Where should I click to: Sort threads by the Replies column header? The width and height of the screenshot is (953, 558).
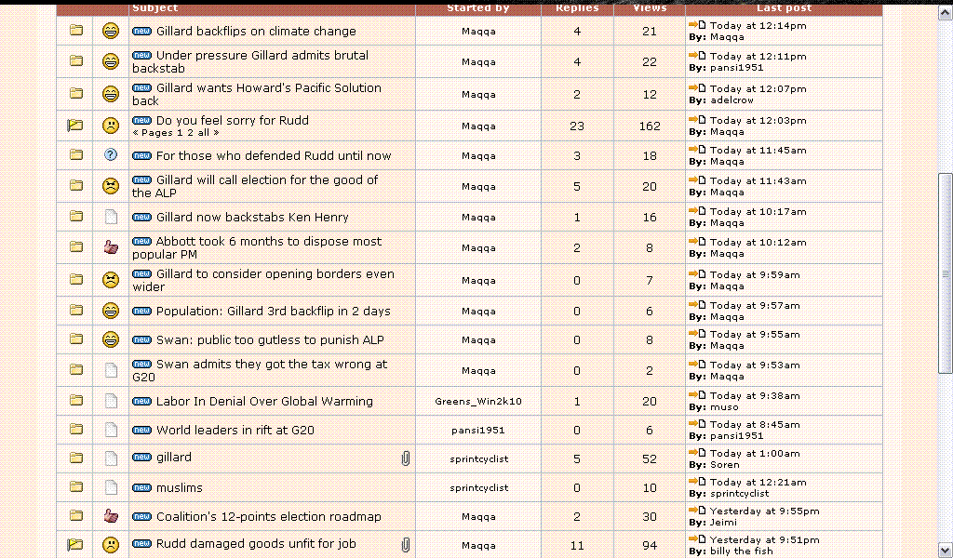point(577,8)
